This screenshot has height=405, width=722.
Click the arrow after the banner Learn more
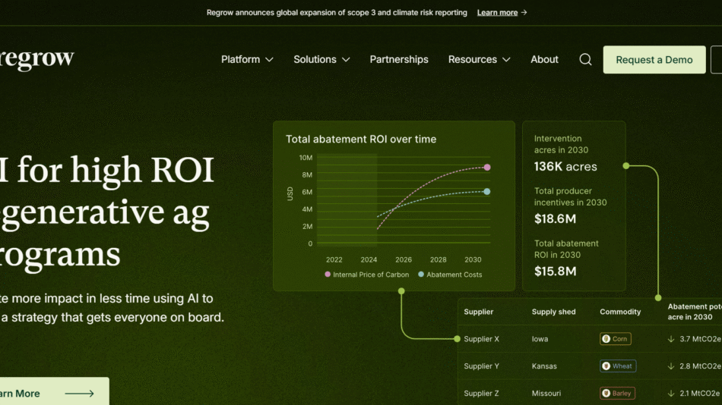pyautogui.click(x=524, y=12)
